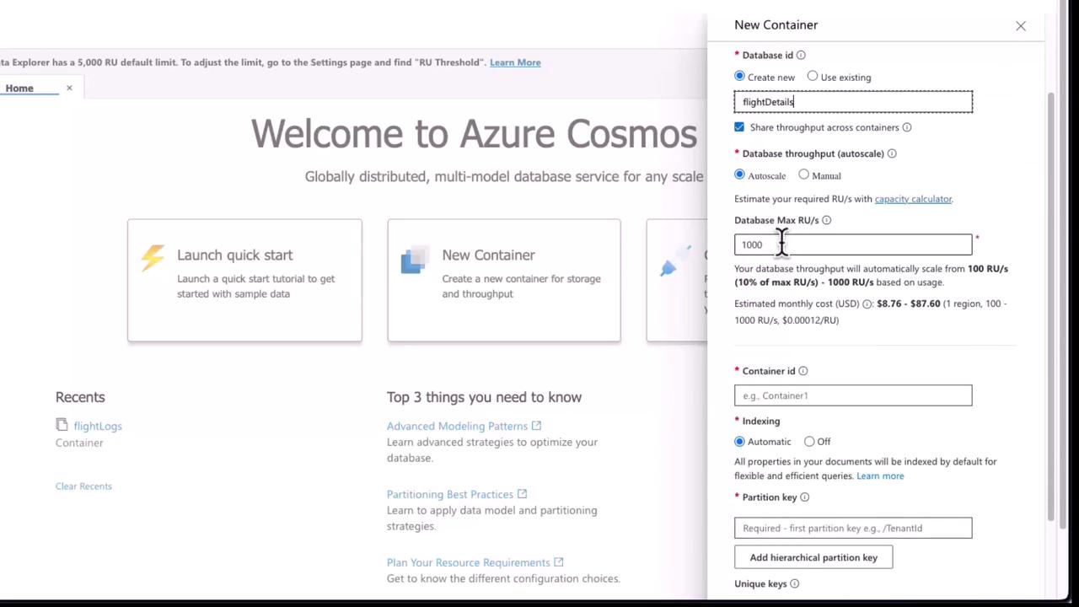Click info icon beside Share throughput across containers
Image resolution: width=1079 pixels, height=607 pixels.
tap(907, 127)
